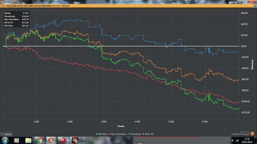Click the 2 000 hands X-axis label
Viewport: 257px width, 144px height.
point(70,122)
